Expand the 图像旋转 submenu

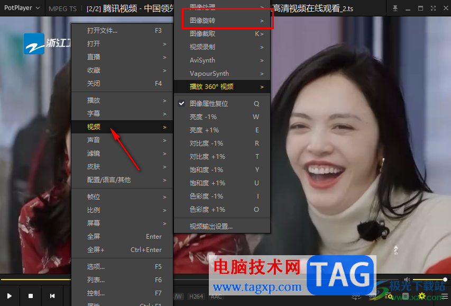[222, 21]
